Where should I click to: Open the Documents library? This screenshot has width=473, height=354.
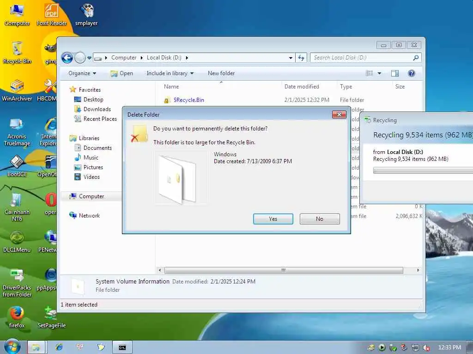pyautogui.click(x=97, y=148)
